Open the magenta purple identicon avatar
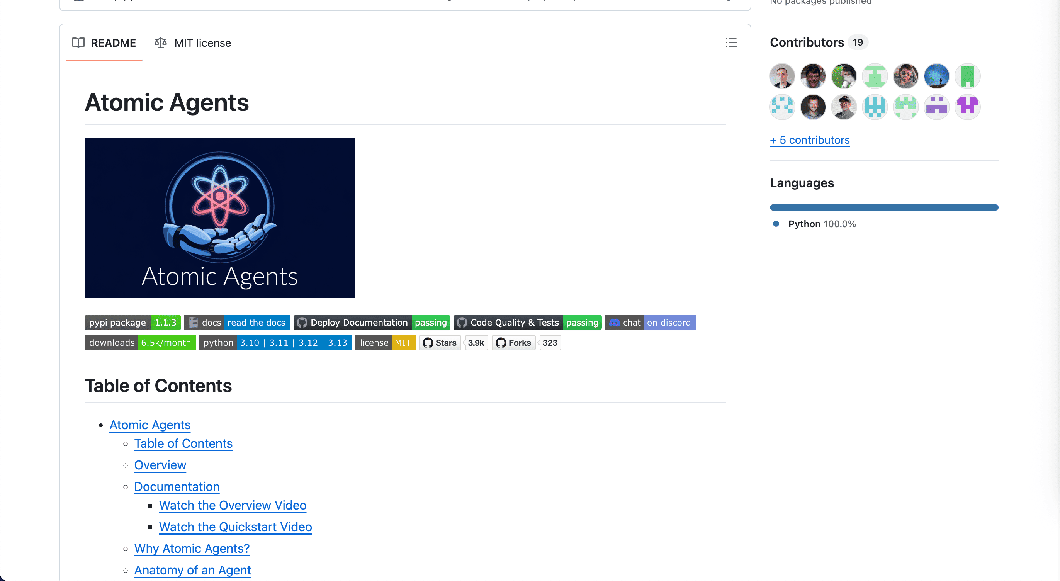 (967, 107)
